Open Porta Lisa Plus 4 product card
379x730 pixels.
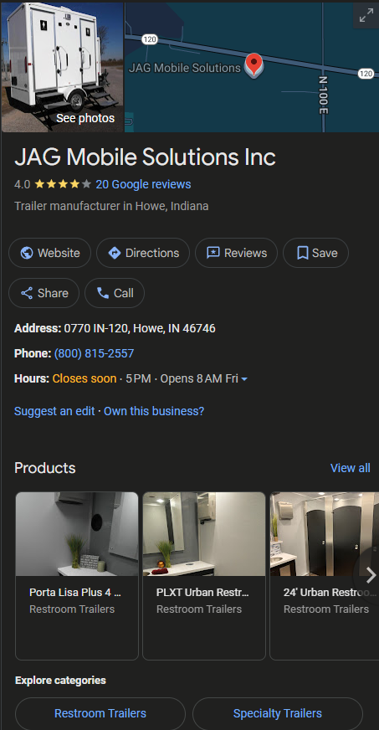77,576
